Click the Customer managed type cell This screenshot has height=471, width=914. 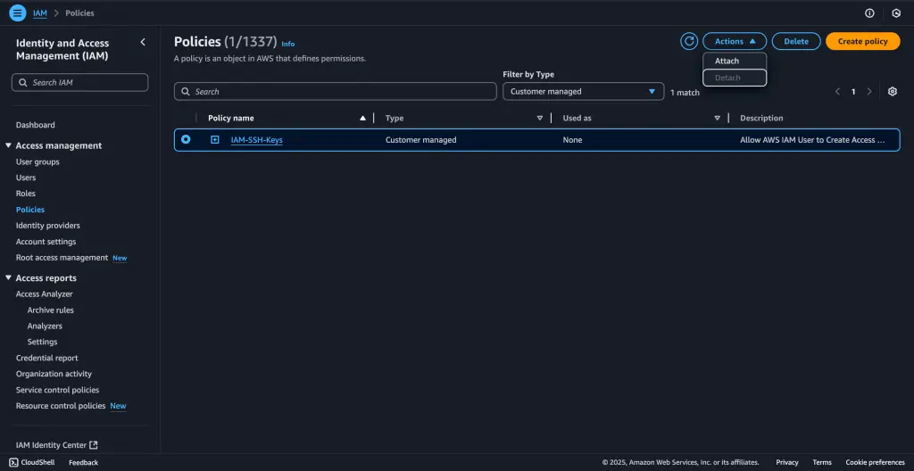[421, 140]
